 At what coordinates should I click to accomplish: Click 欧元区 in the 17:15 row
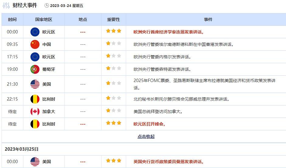click(x=49, y=57)
